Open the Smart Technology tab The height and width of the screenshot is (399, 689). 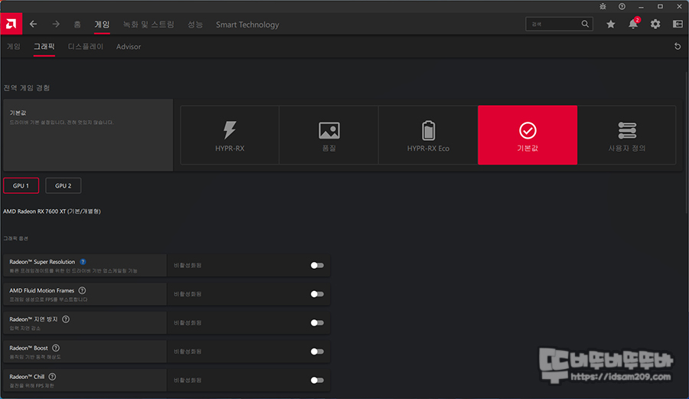point(247,25)
